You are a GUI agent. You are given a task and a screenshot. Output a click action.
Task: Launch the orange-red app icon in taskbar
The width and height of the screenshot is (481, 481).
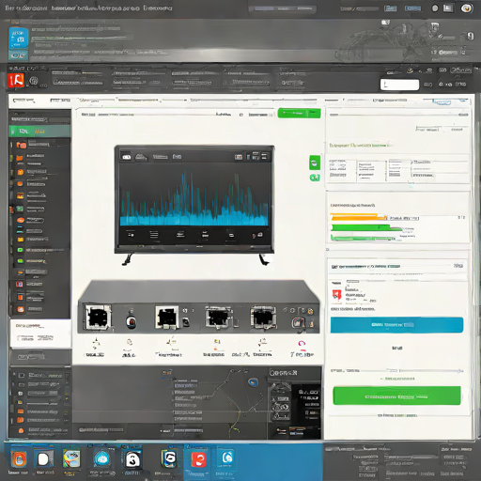(198, 459)
